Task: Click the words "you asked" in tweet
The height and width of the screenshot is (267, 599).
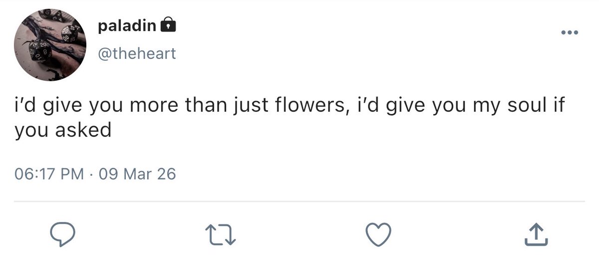Action: pyautogui.click(x=62, y=131)
